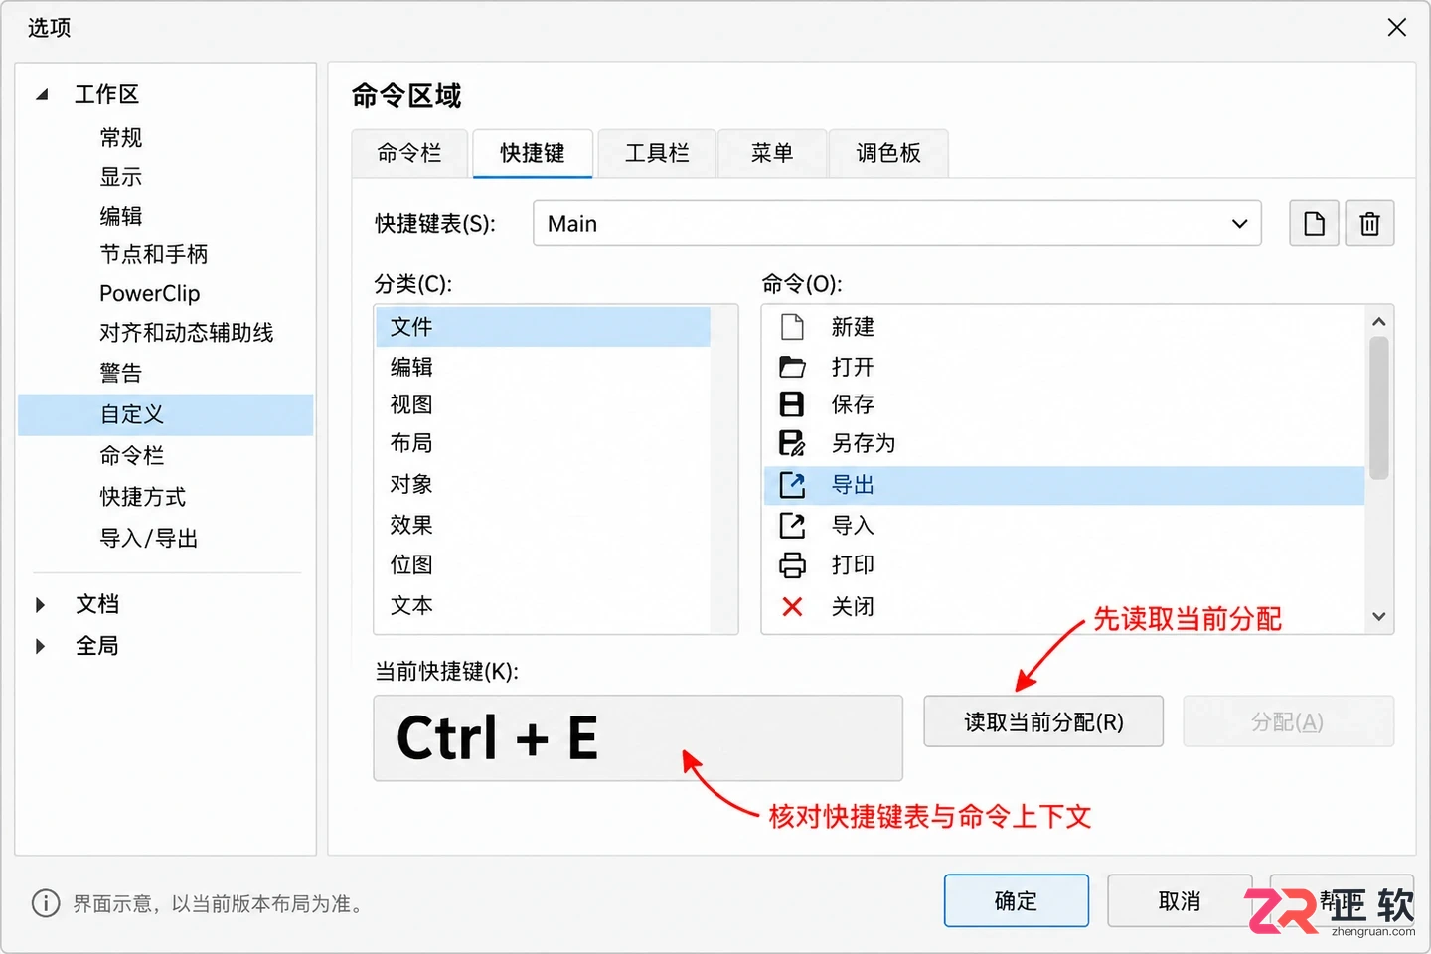The width and height of the screenshot is (1431, 954).
Task: Open PowerClip settings in the sidebar
Action: pos(150,293)
